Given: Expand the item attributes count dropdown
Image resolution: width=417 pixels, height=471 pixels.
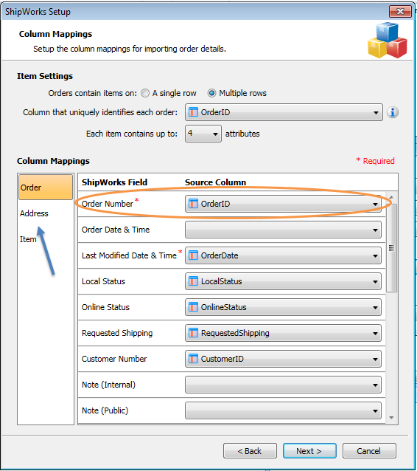Looking at the screenshot, I should pos(203,134).
